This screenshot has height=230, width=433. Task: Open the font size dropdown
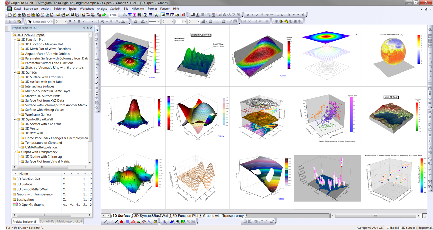point(65,21)
